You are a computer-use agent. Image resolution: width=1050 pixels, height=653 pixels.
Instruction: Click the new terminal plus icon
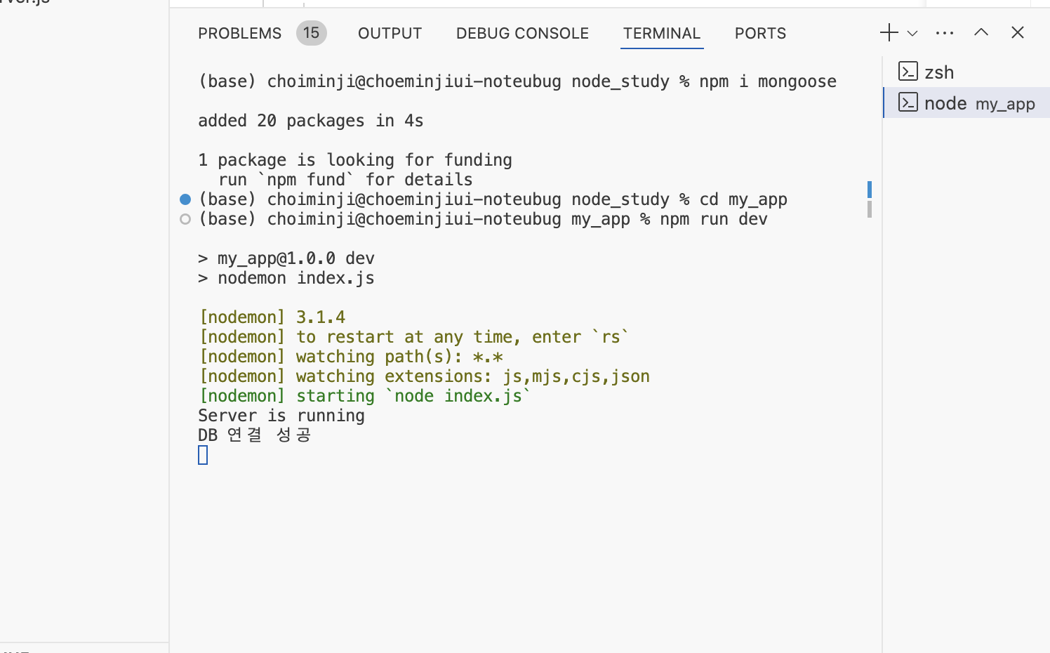tap(889, 32)
